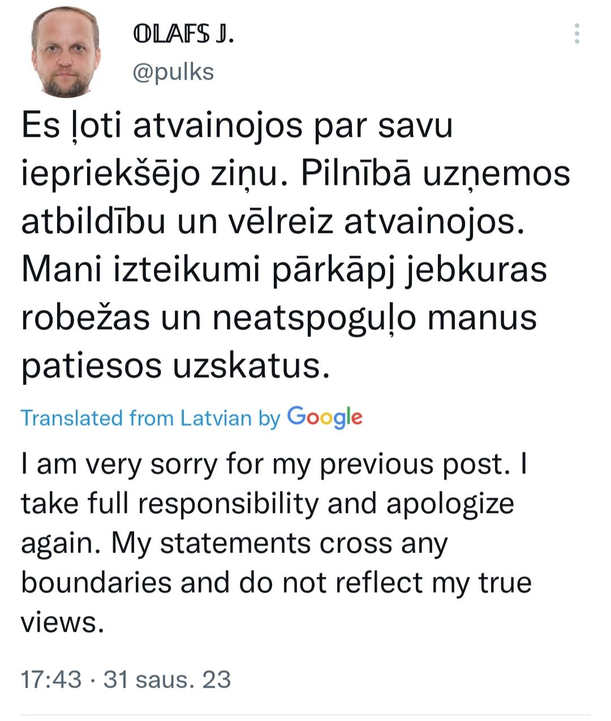The height and width of the screenshot is (721, 611).
Task: Open the display name OLAFS J.
Action: click(x=183, y=35)
